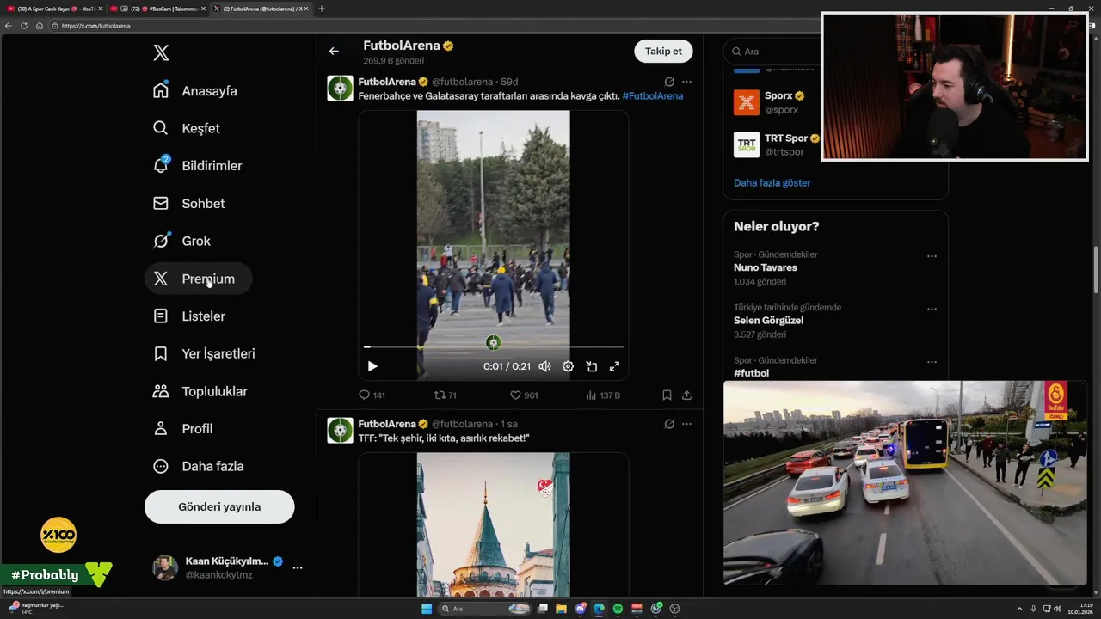Mute the video with the speaker icon
This screenshot has height=619, width=1101.
(544, 366)
